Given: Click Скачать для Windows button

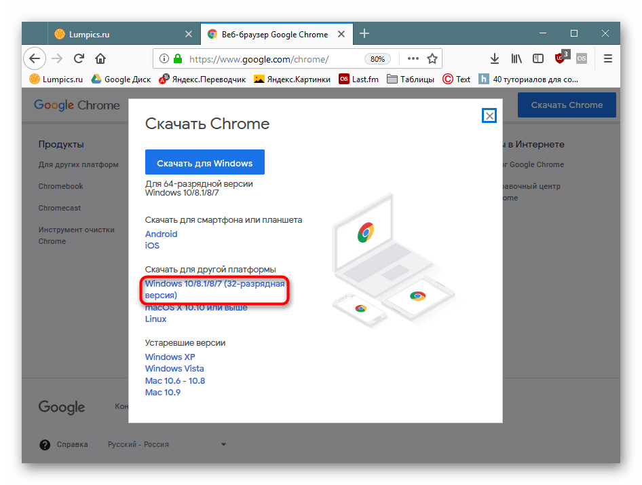Looking at the screenshot, I should coord(205,162).
